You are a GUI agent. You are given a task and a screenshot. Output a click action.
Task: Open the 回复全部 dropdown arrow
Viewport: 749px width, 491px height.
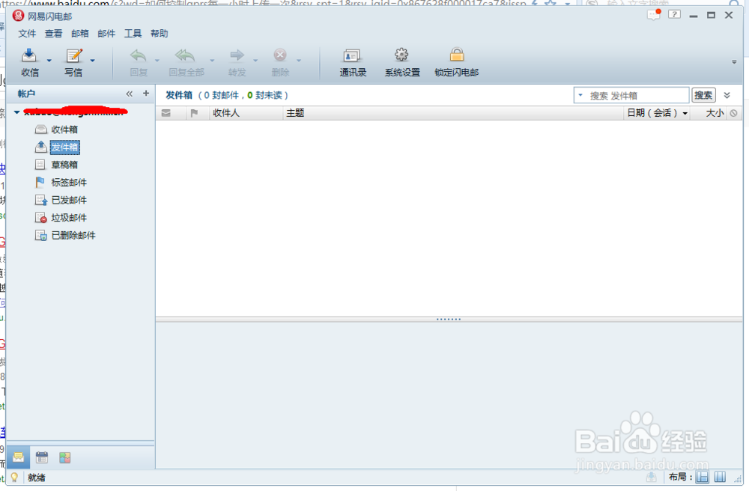(x=212, y=61)
